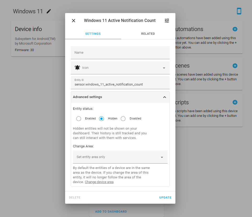Screen dimensions: 252x217
Task: Click the bell icon in the Icon field
Action: click(x=77, y=68)
